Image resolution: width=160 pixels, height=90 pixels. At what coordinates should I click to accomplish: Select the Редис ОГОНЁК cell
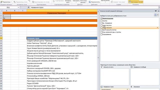[x=62, y=83]
